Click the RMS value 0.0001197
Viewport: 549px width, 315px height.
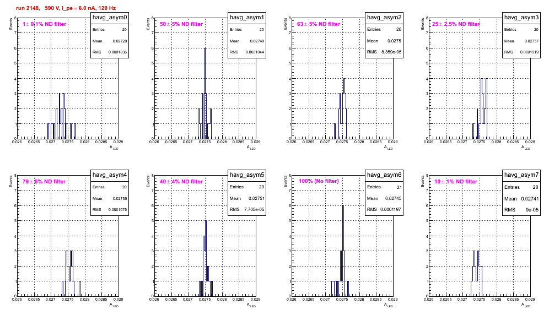[391, 209]
